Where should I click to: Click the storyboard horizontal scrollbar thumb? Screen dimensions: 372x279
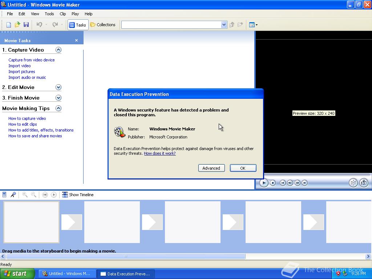(126, 256)
